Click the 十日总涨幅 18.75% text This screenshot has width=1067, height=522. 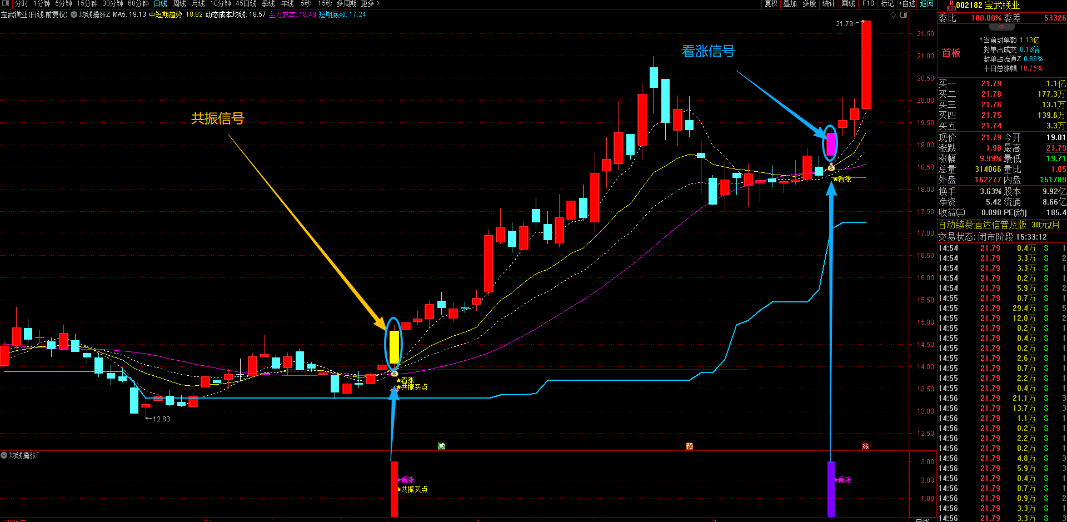tap(1013, 68)
